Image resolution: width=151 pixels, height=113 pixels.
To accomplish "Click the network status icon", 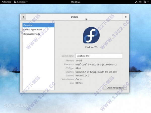I will [136, 2].
